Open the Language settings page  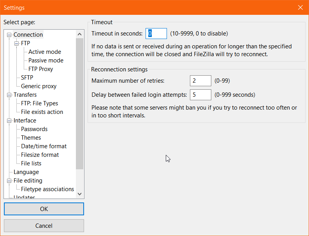[26, 172]
